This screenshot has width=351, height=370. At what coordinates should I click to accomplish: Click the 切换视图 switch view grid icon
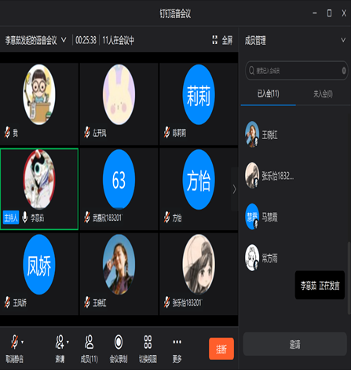click(148, 342)
